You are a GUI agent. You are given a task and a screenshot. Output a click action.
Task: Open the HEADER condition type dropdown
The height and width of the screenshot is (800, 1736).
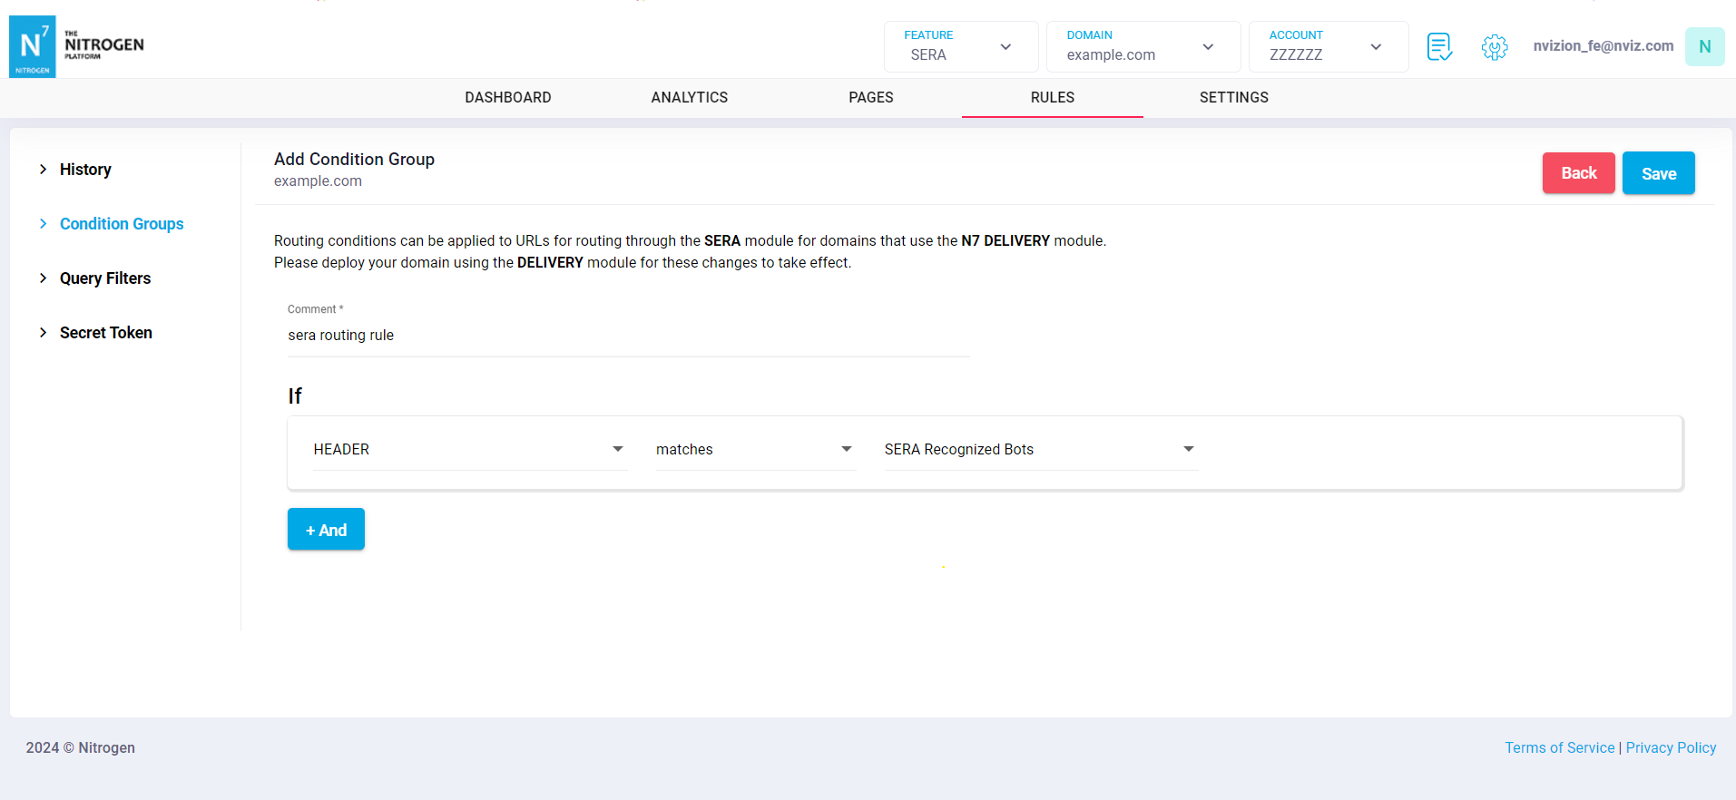coord(468,450)
